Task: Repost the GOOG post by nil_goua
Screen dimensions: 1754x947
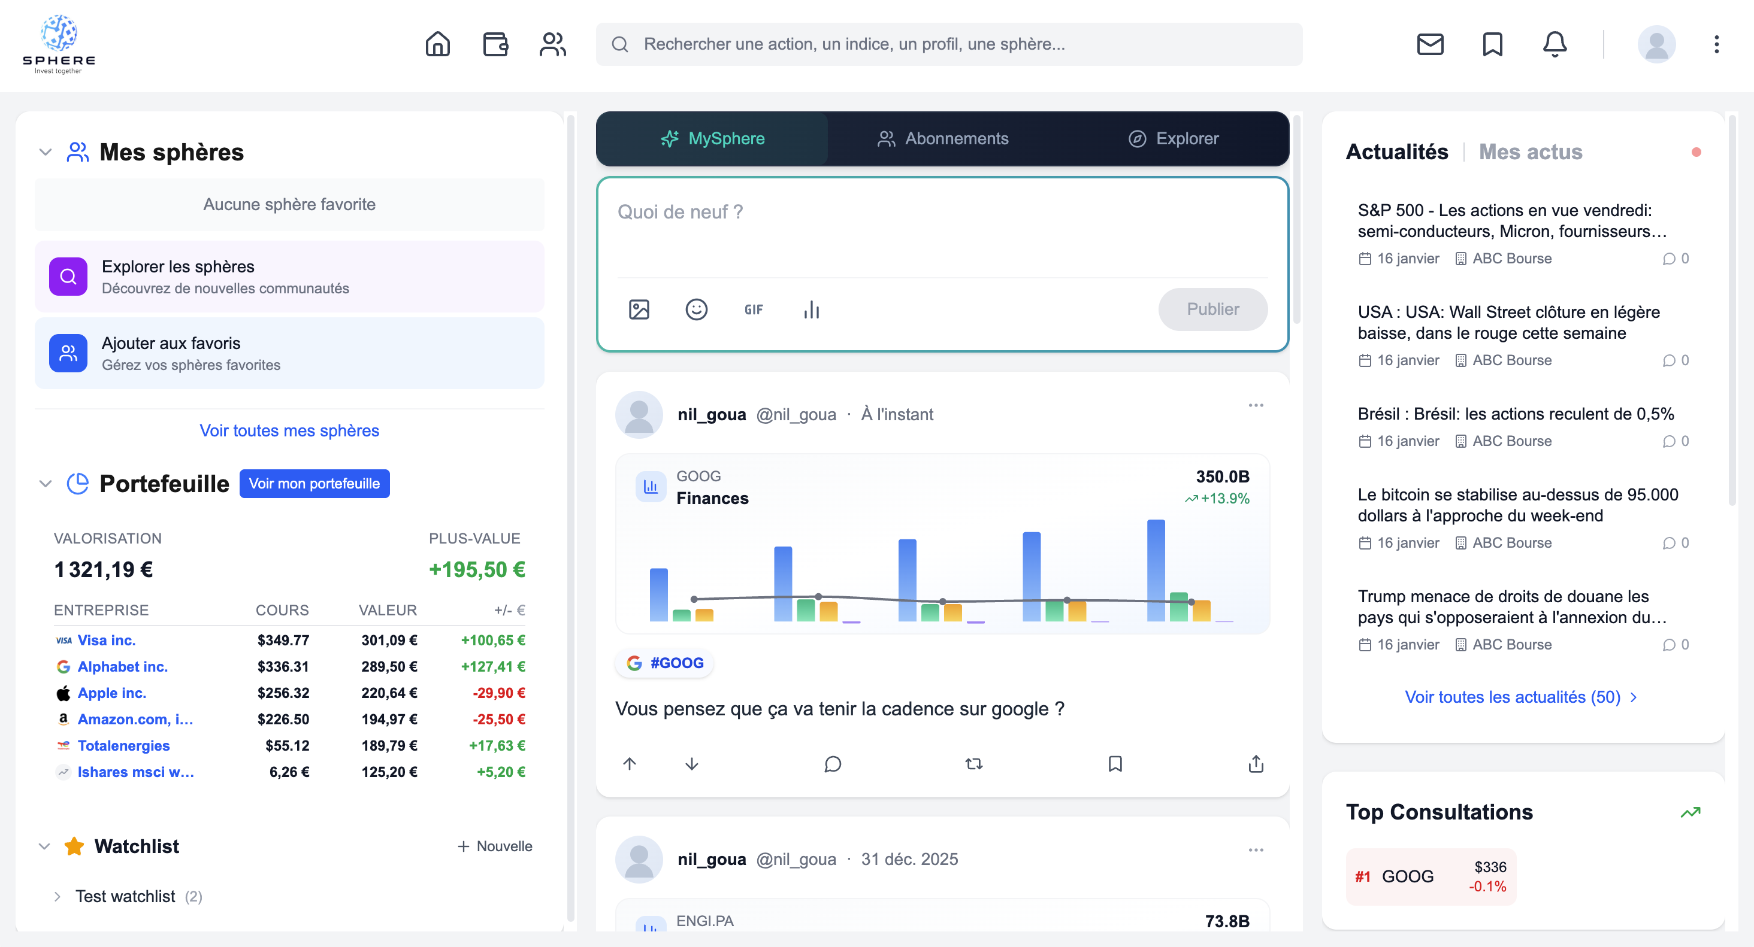Action: pyautogui.click(x=973, y=764)
